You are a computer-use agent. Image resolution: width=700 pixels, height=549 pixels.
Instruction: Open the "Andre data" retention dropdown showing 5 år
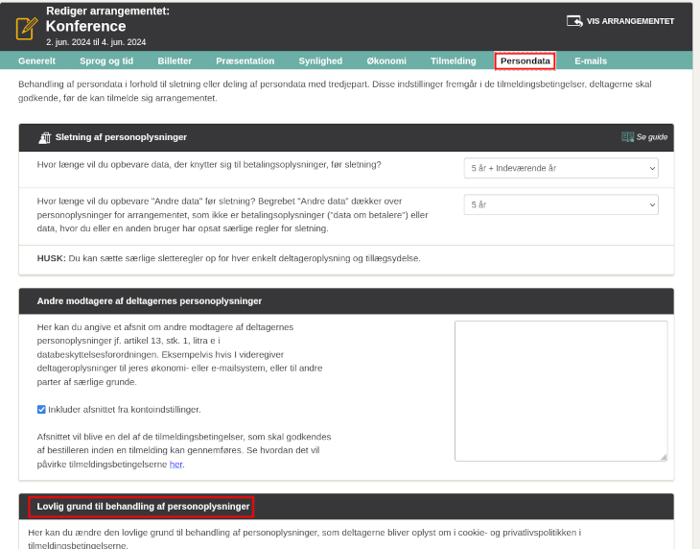(x=561, y=204)
